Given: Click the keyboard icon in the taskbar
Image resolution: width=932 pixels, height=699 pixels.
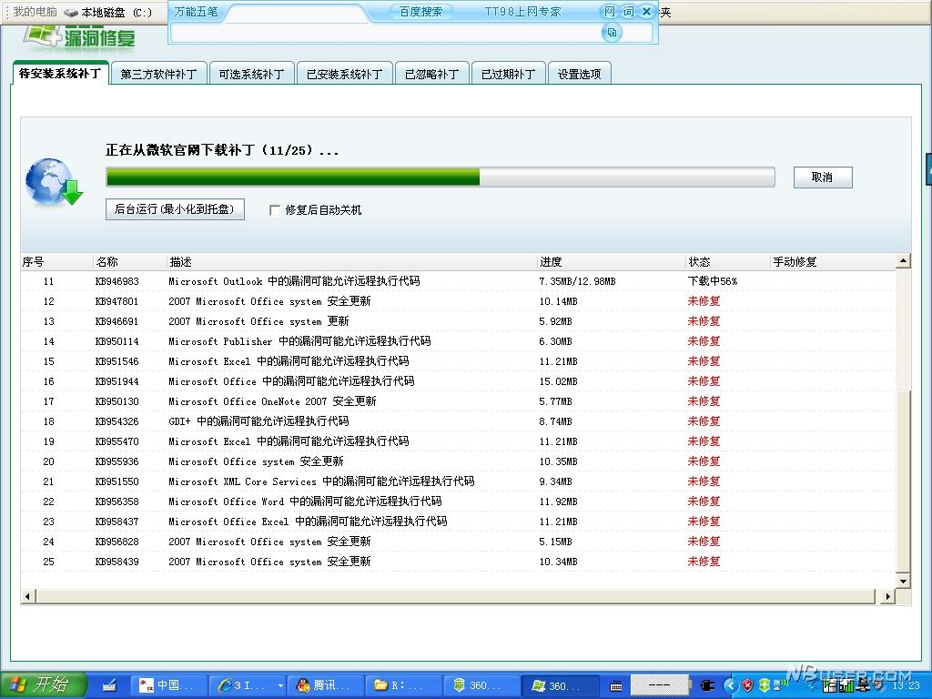Looking at the screenshot, I should click(x=616, y=686).
